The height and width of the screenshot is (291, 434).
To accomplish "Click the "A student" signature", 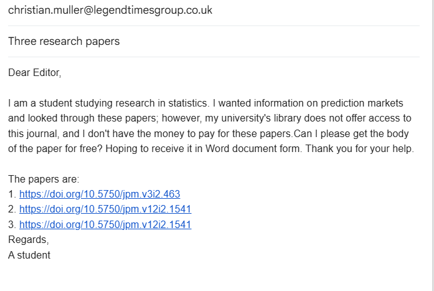I will pyautogui.click(x=29, y=255).
